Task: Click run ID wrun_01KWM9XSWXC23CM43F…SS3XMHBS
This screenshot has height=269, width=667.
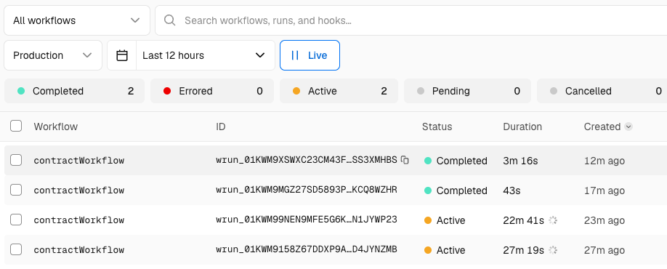Action: [x=307, y=160]
